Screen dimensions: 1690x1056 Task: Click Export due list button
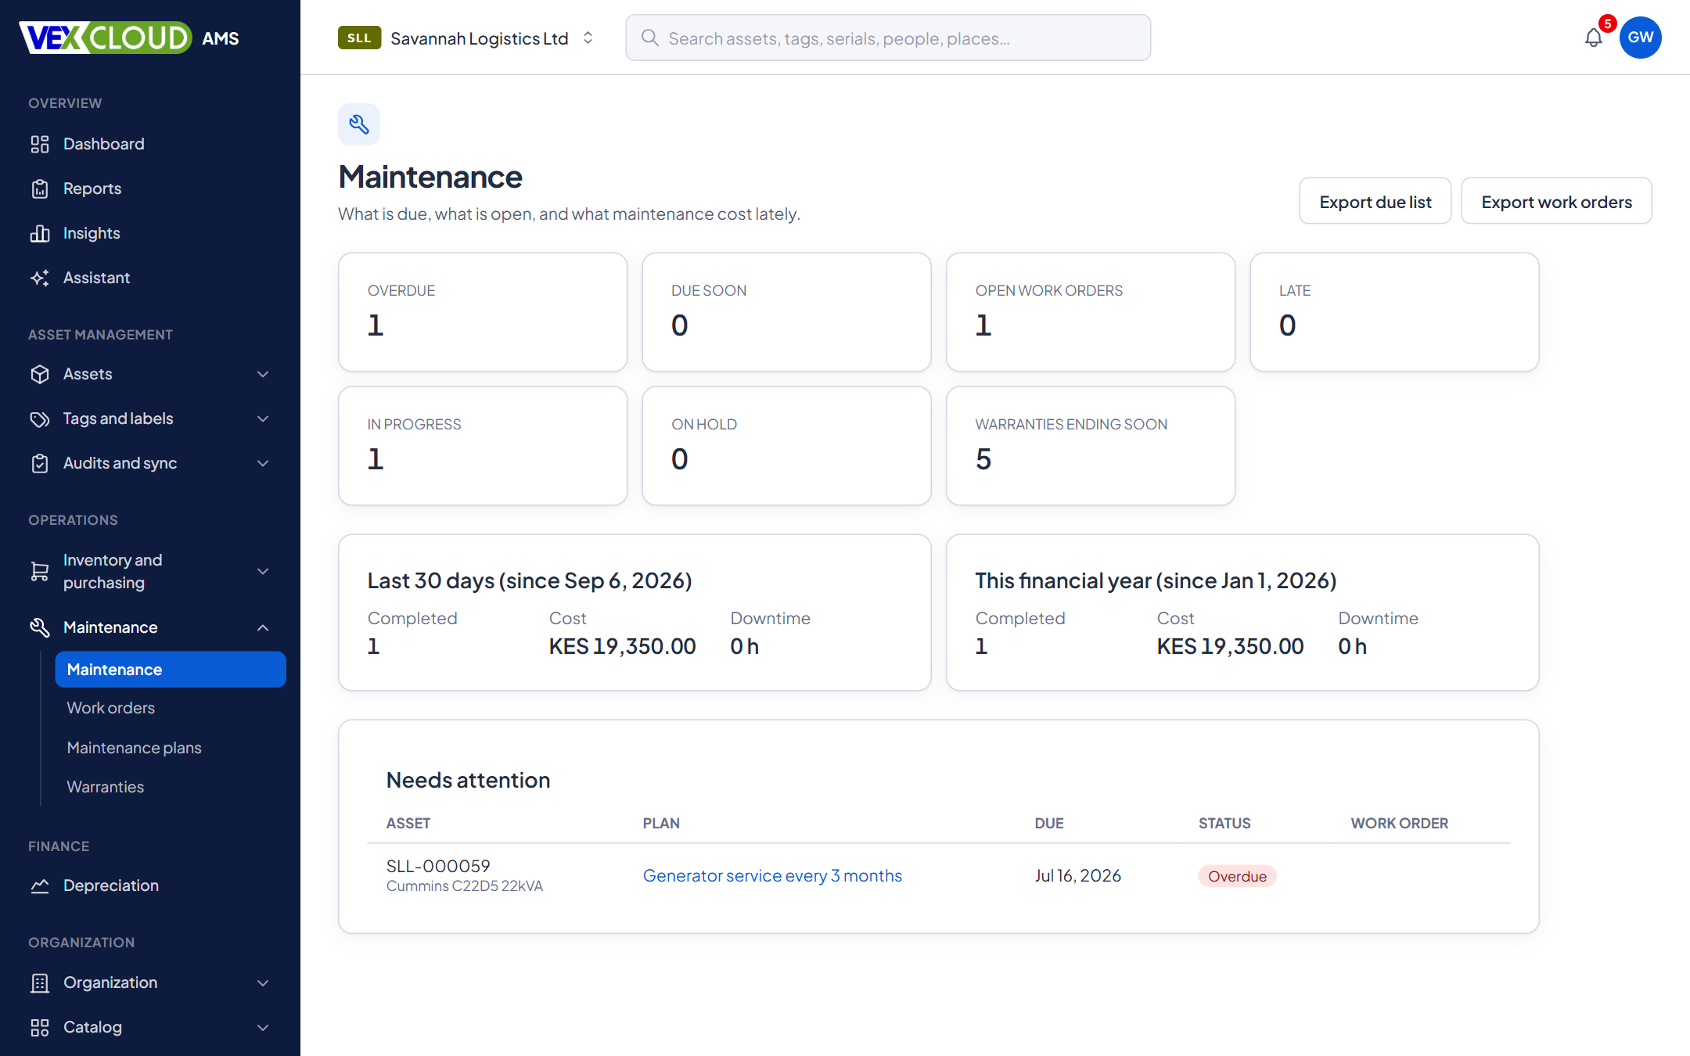[1375, 202]
